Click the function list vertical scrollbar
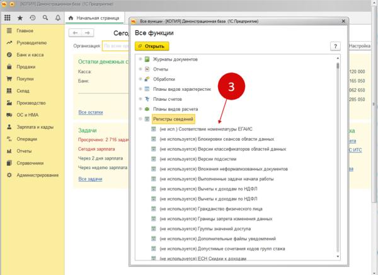Viewport: 378px width, 275px height. click(338, 158)
